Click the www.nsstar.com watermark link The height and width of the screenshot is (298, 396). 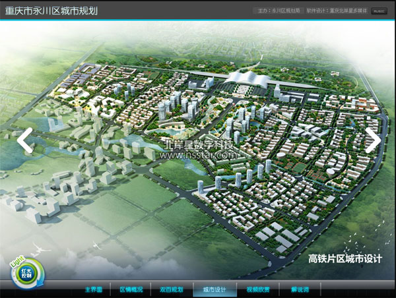[x=198, y=155]
